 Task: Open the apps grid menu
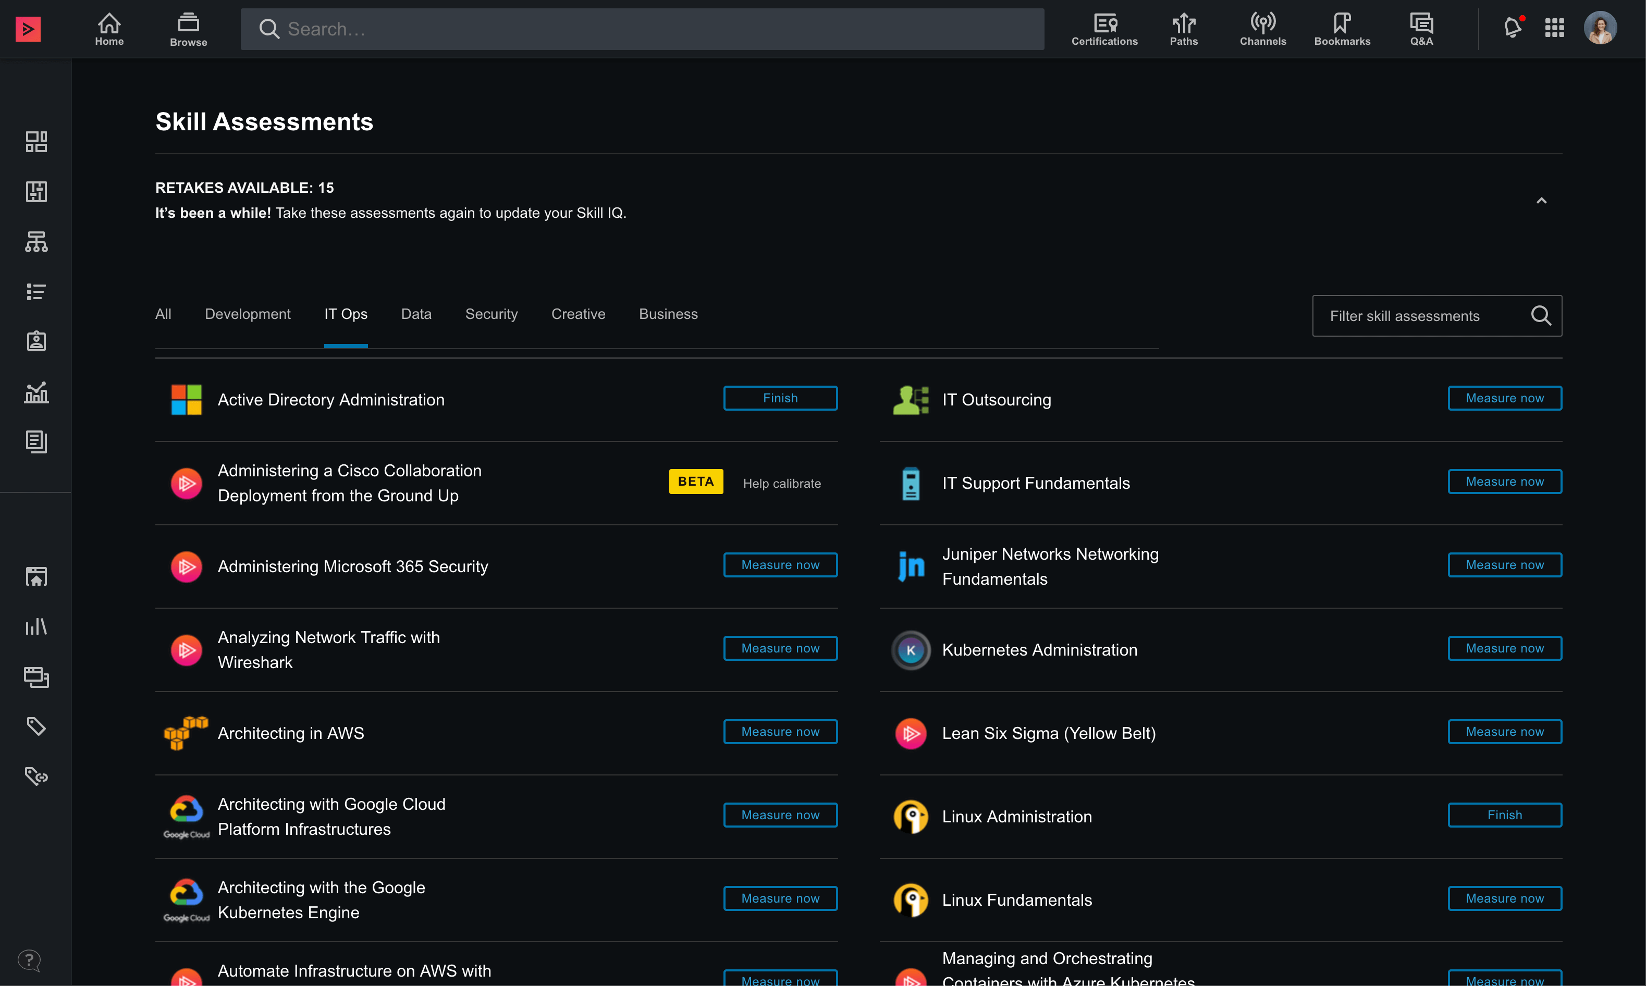1554,28
